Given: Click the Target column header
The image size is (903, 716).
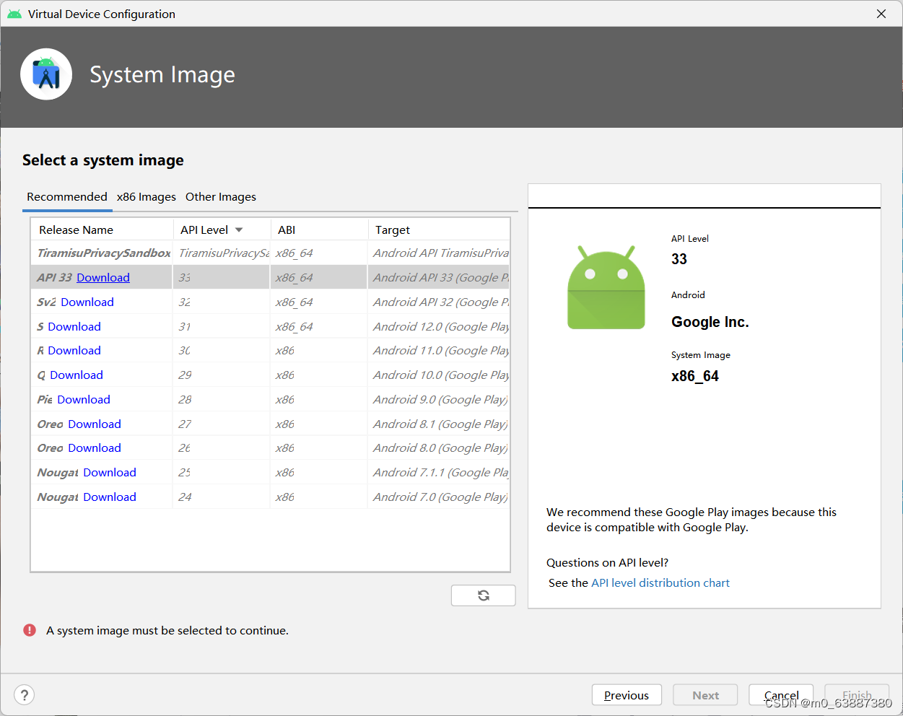Looking at the screenshot, I should (x=439, y=230).
